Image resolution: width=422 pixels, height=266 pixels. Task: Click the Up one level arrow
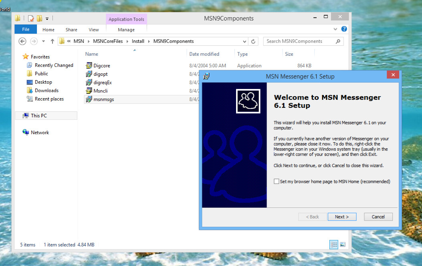pos(52,41)
